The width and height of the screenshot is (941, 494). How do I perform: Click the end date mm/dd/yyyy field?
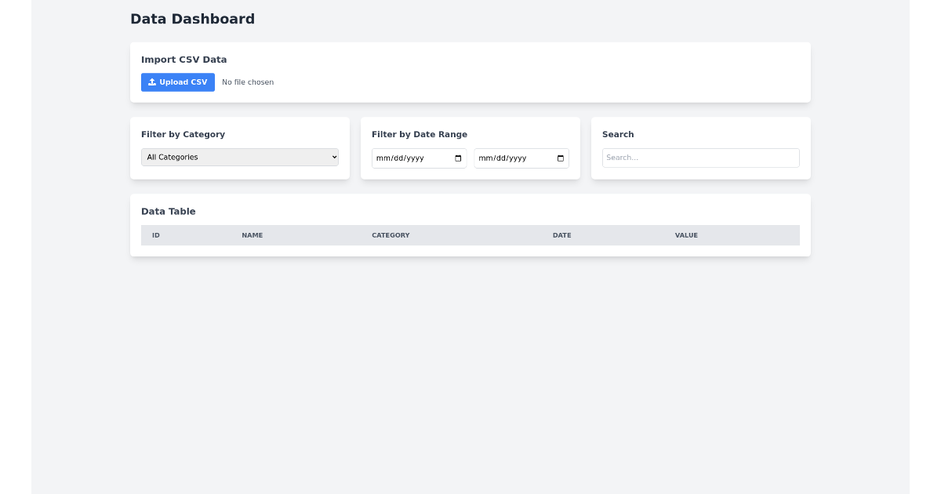510,158
